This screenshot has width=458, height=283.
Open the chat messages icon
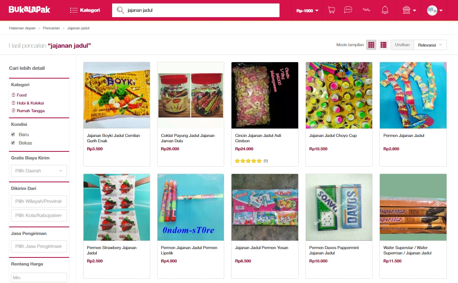point(348,10)
